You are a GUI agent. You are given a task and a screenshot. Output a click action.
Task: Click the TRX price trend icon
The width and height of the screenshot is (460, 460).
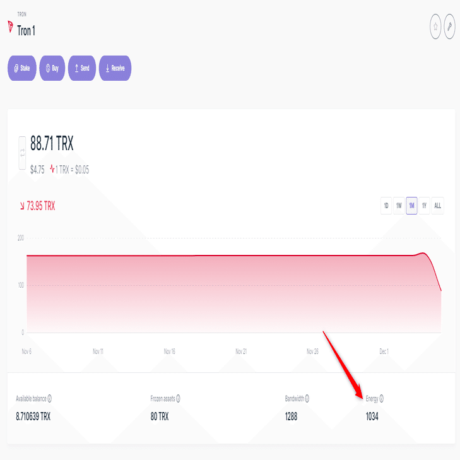click(52, 169)
